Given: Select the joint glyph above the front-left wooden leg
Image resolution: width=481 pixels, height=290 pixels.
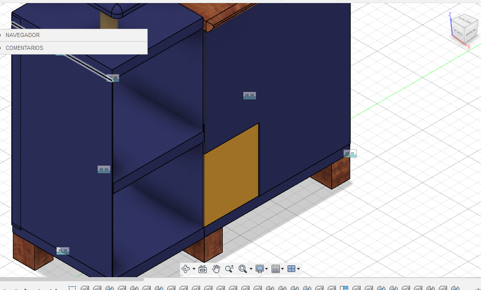Looking at the screenshot, I should click(x=63, y=251).
